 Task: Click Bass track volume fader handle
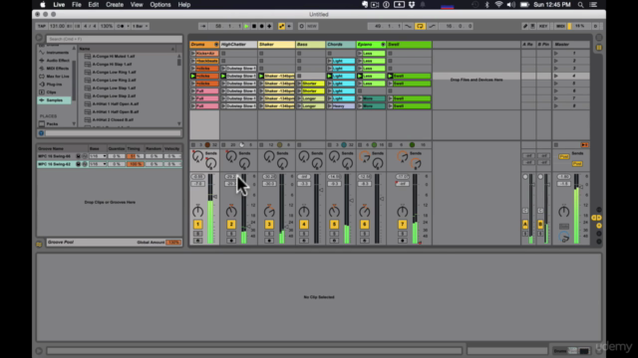click(x=321, y=190)
